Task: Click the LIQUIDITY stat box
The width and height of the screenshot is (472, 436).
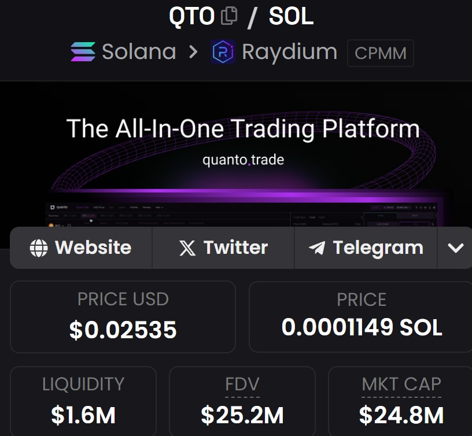Action: (83, 401)
